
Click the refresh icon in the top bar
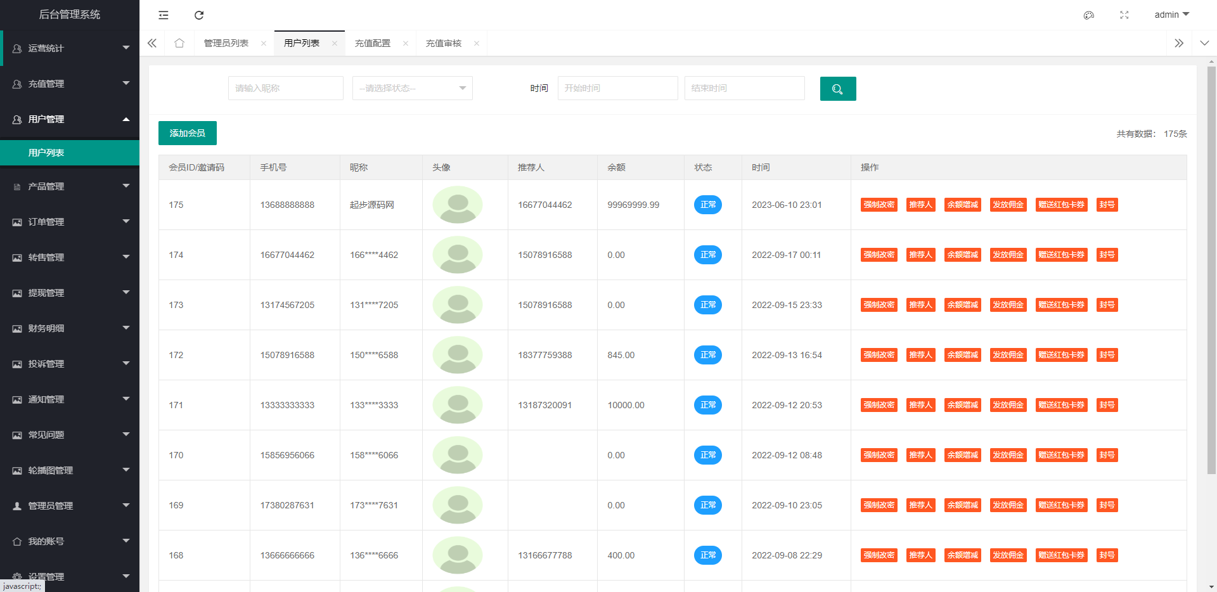tap(199, 15)
